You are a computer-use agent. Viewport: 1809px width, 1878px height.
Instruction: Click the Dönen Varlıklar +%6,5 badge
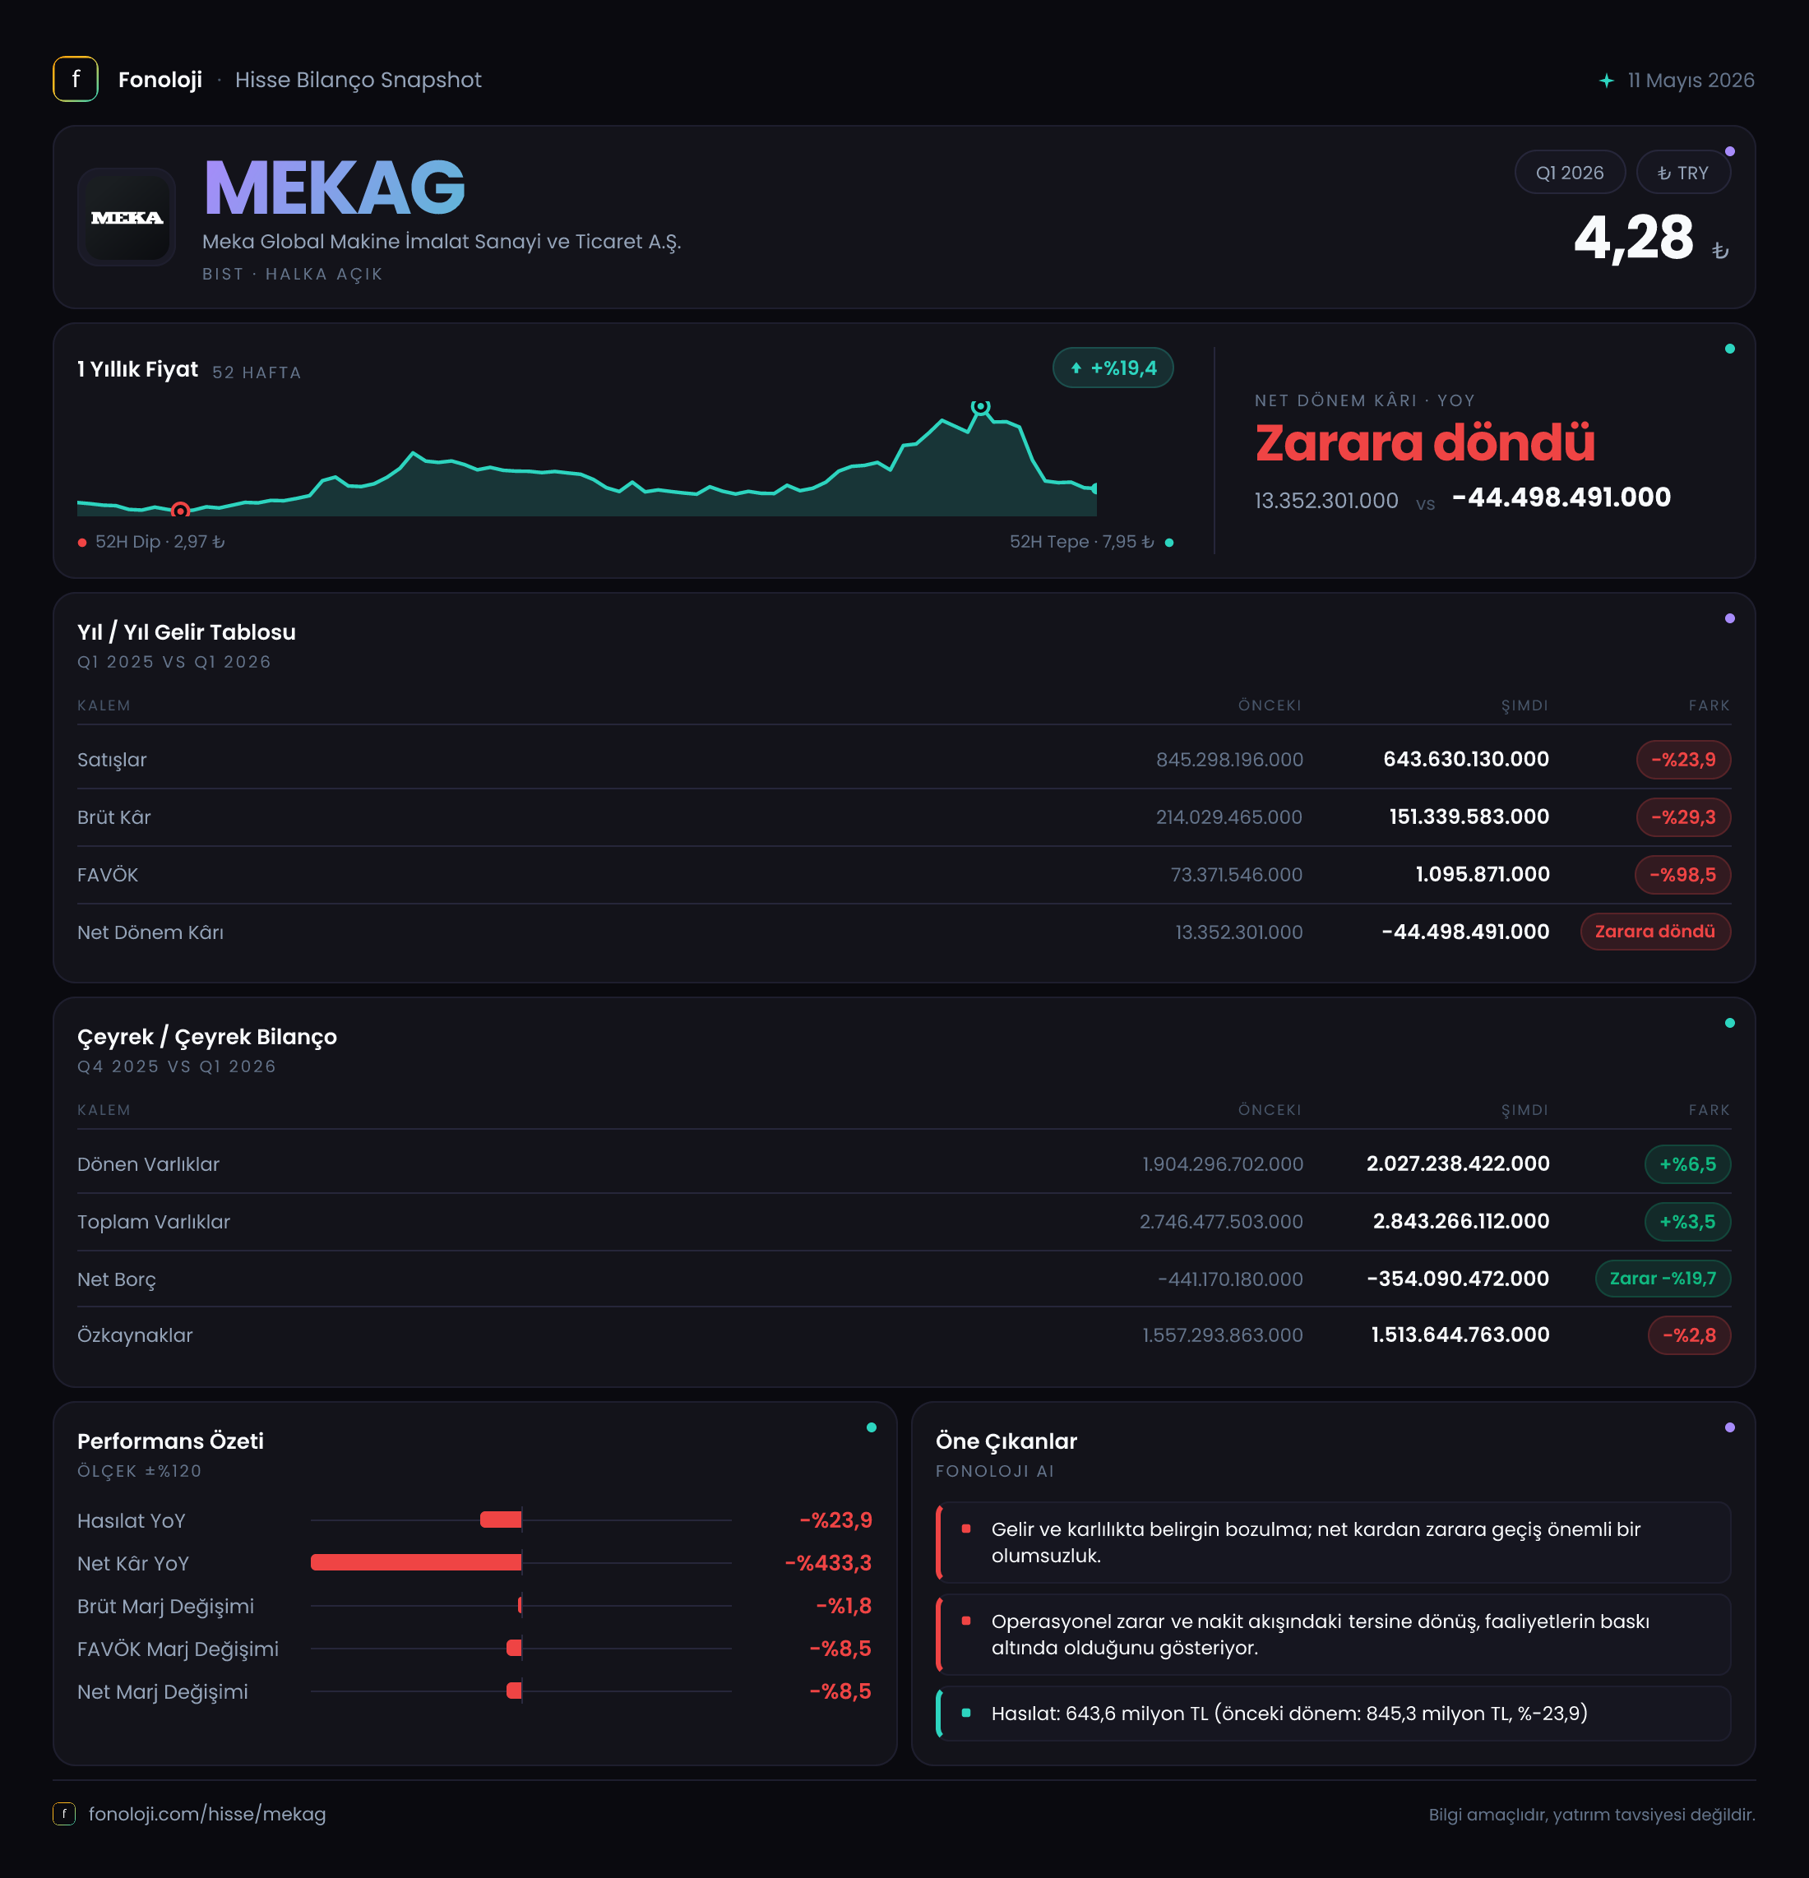1687,1164
